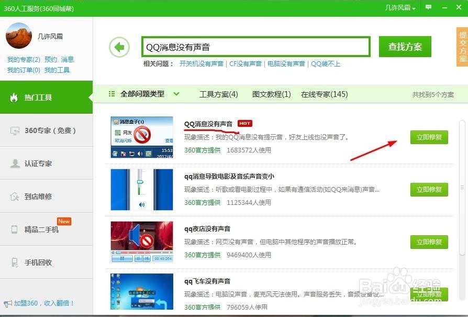Screen dimensions: 468x317
Task: Click 立即修复 for qq飞车没有声音
Action: (x=429, y=294)
